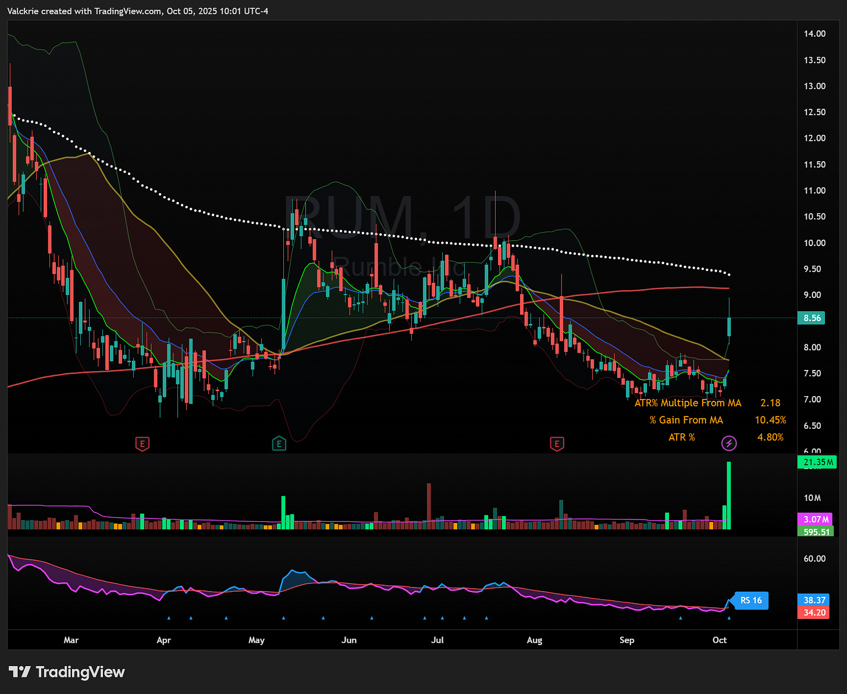Click the Mar label on time axis
This screenshot has height=694, width=847.
pyautogui.click(x=71, y=640)
